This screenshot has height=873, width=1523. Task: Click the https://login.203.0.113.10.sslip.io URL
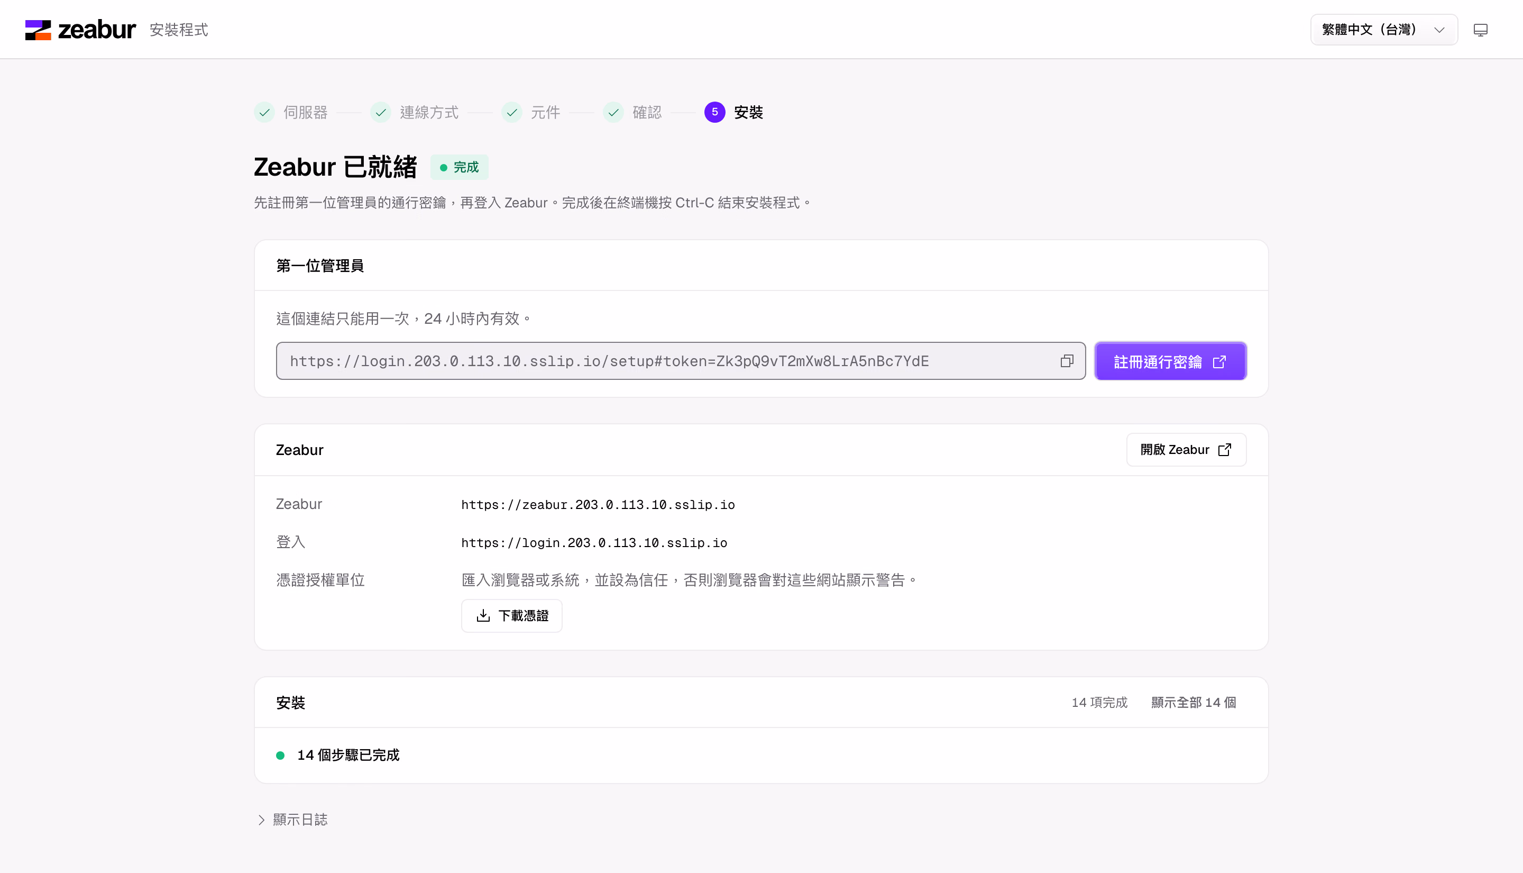pos(594,543)
